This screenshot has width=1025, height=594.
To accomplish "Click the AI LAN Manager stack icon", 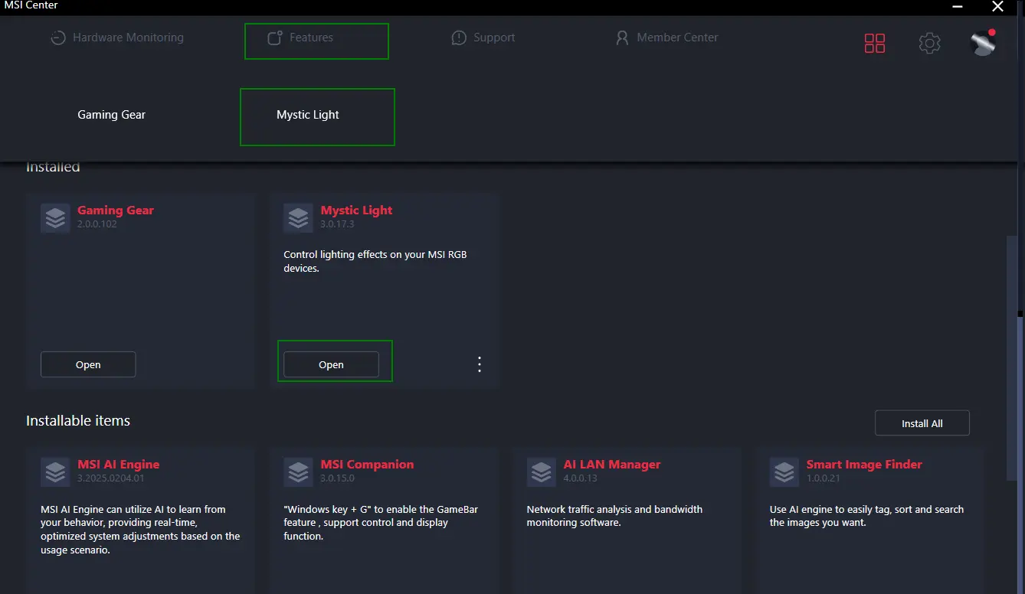I will [542, 472].
